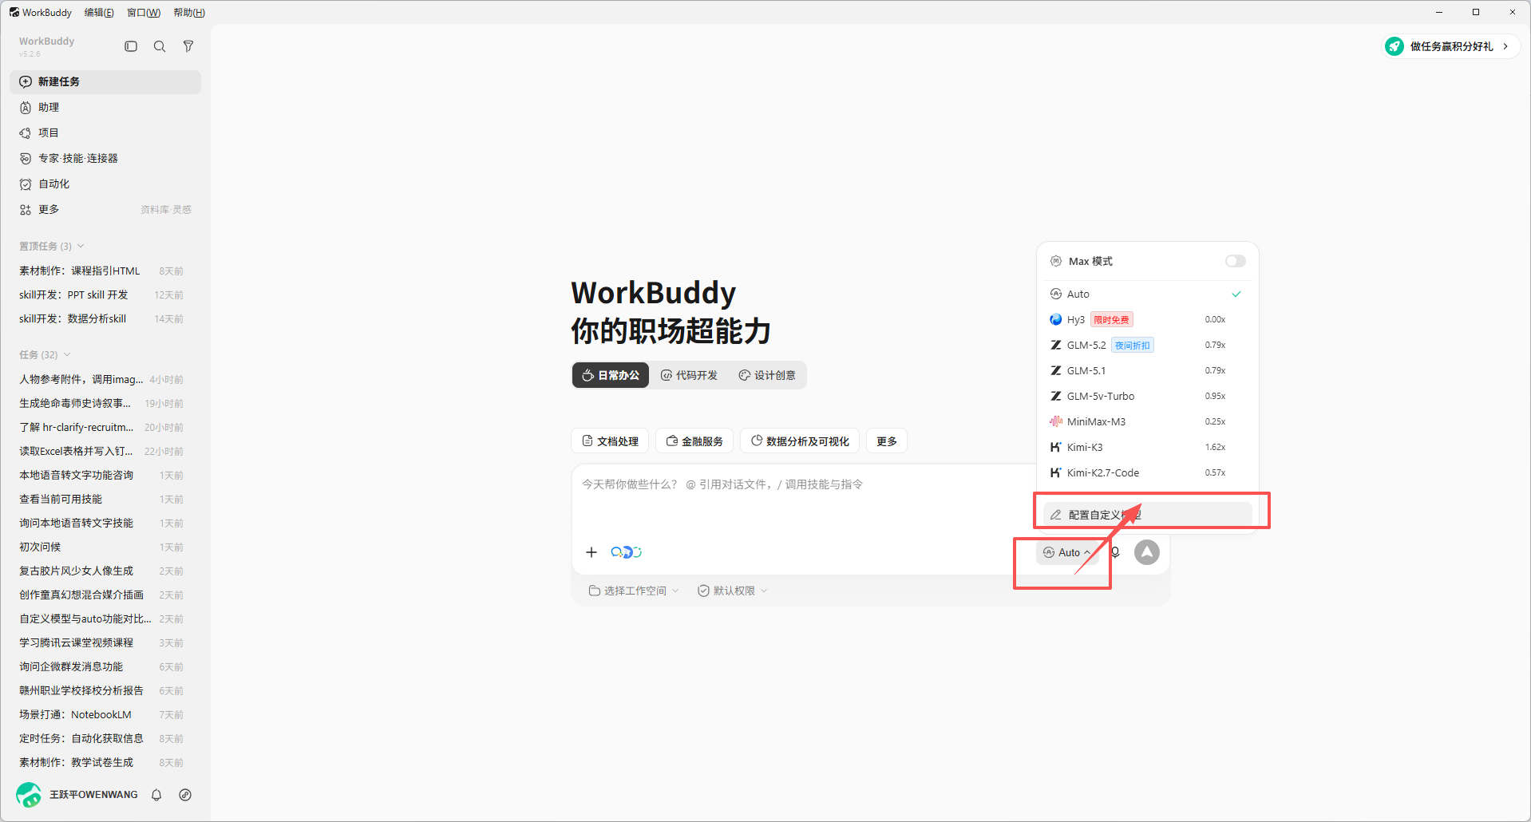Click the microphone voice input icon
The height and width of the screenshot is (822, 1531).
click(1115, 552)
